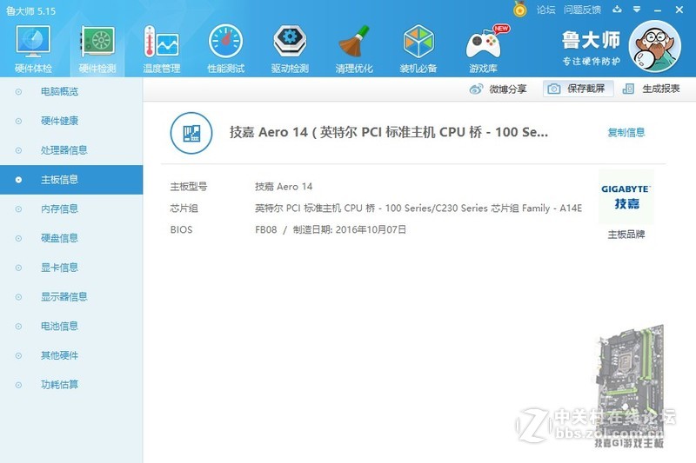The image size is (696, 463).
Task: Click 复制信息 copy info link
Action: [x=626, y=132]
